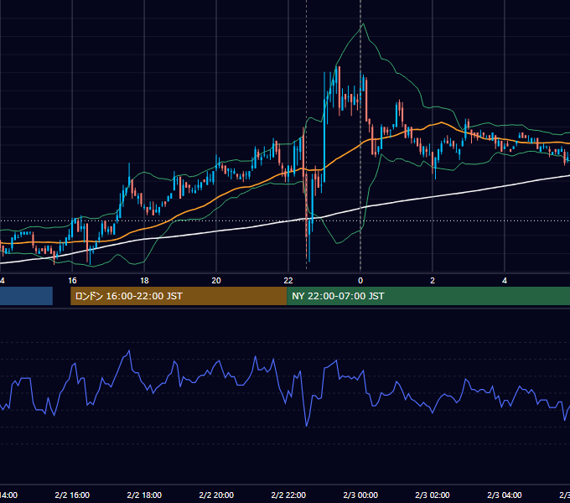Screen dimensions: 570x503
Task: Select the '2/3 00:00' label on bottom axis
Action: tap(360, 495)
